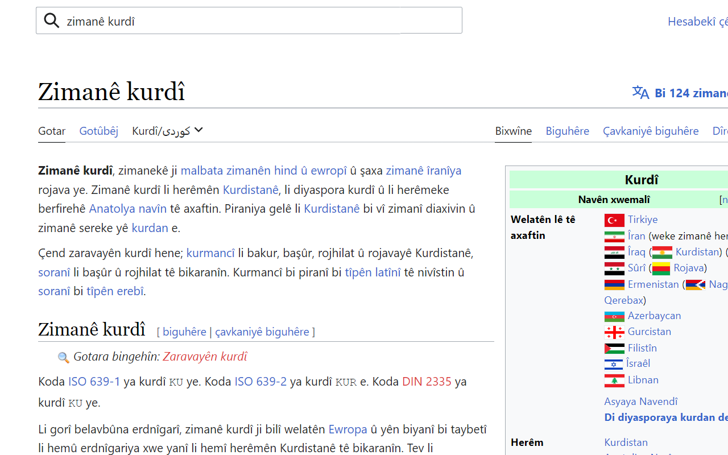Click the Azerbaijan flag icon
This screenshot has height=455, width=728.
click(x=614, y=316)
